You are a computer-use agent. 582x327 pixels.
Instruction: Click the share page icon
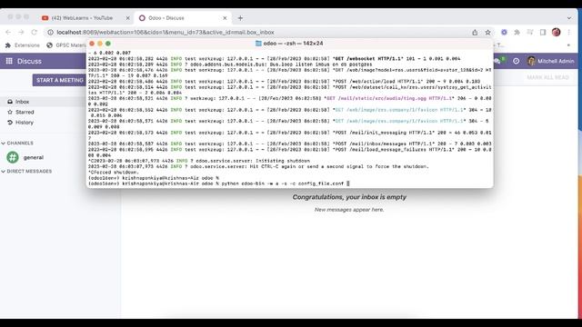pos(475,33)
